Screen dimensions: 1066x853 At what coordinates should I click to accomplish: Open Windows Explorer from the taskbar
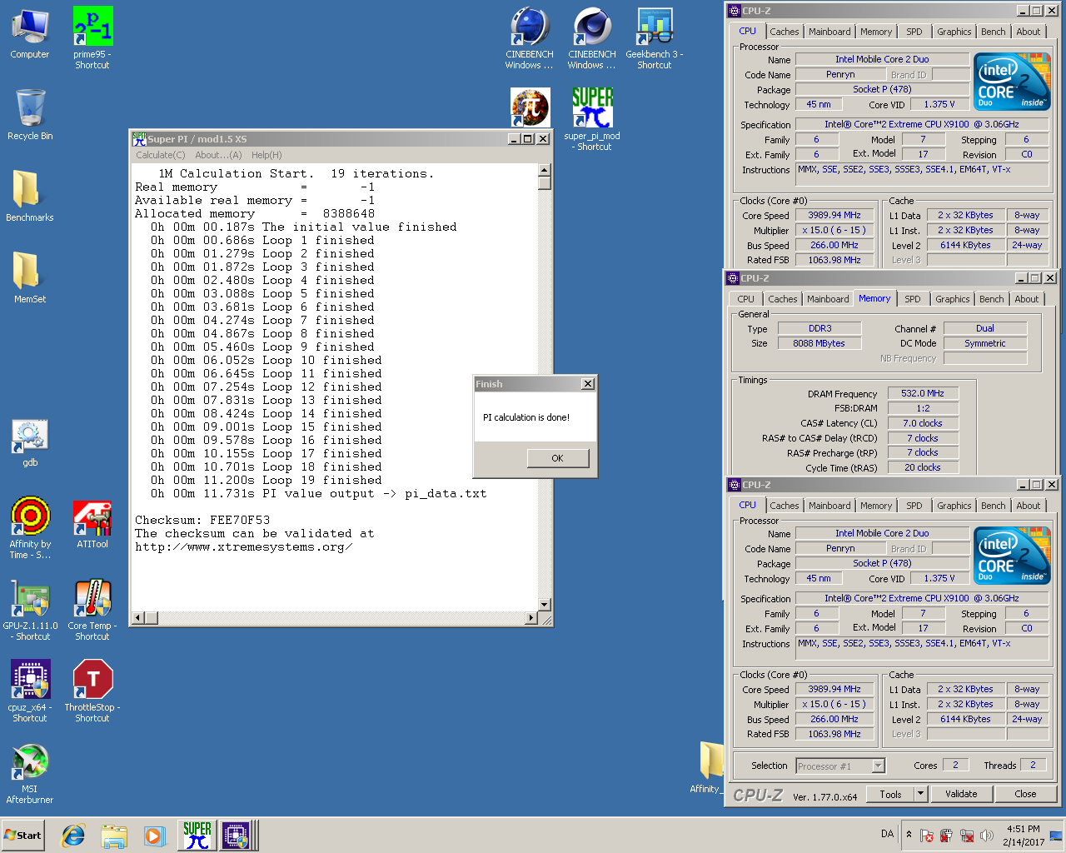114,836
